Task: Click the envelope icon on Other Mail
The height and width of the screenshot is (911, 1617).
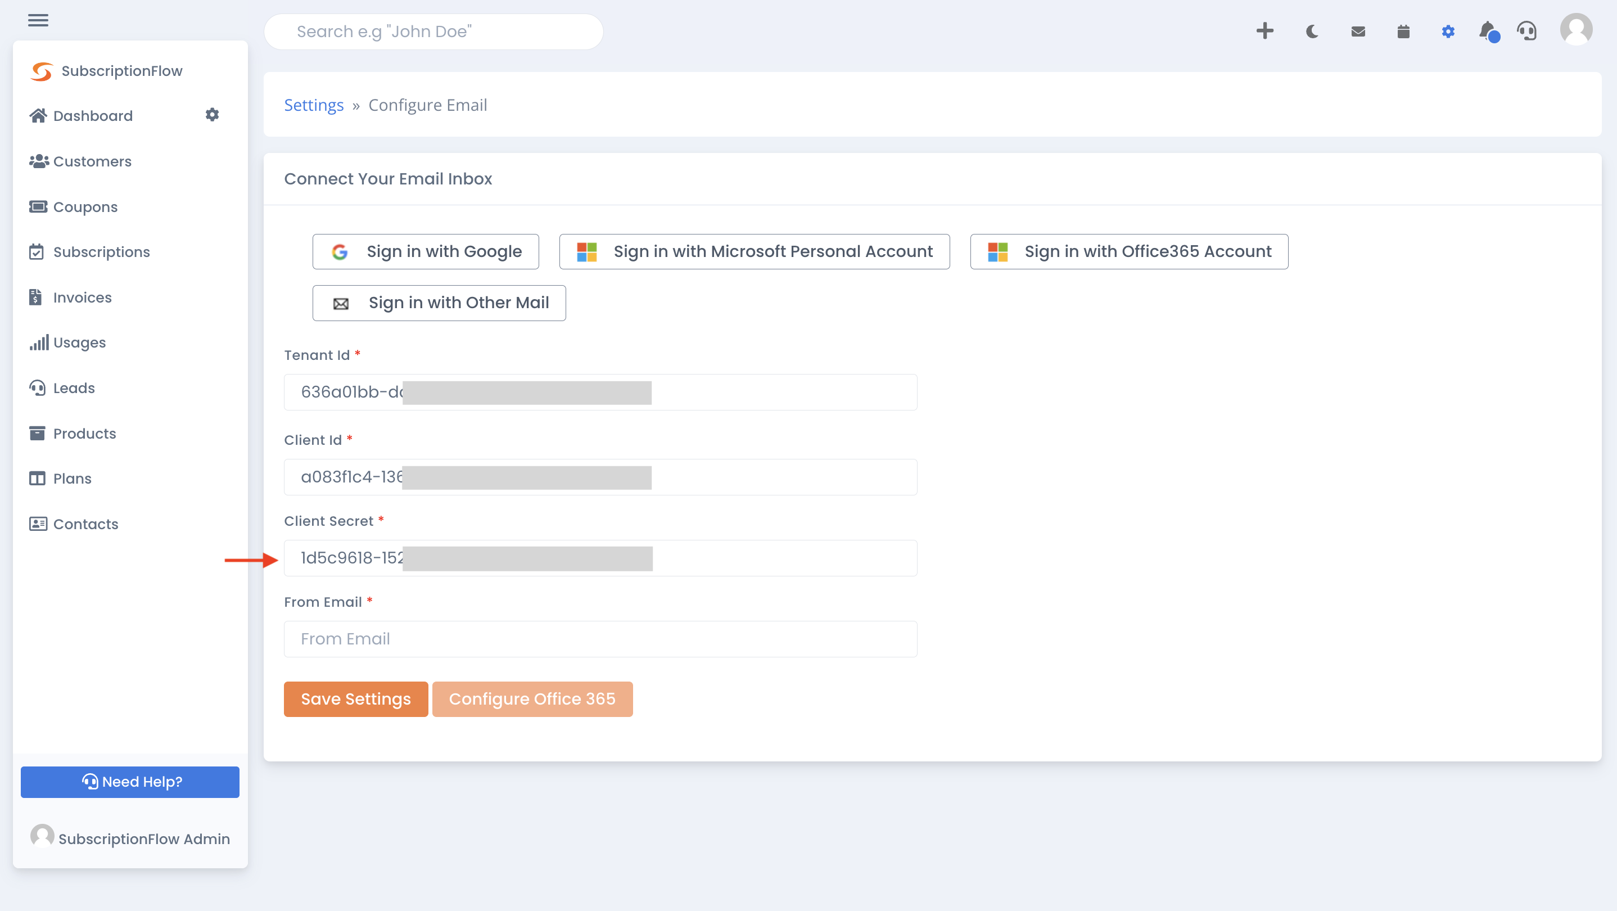Action: [341, 304]
